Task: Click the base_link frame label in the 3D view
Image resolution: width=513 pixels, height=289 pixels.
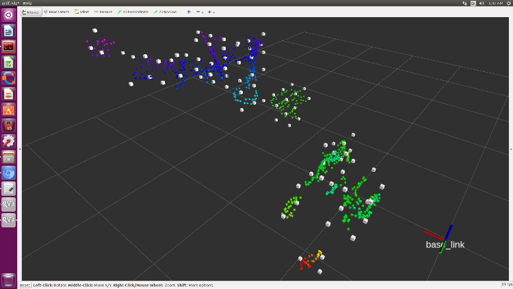Action: [x=445, y=244]
